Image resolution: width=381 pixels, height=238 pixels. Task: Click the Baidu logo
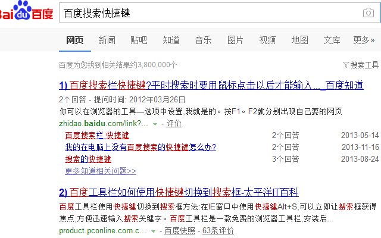click(x=26, y=11)
